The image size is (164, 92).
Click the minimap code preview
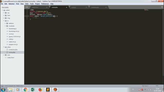tap(146, 10)
